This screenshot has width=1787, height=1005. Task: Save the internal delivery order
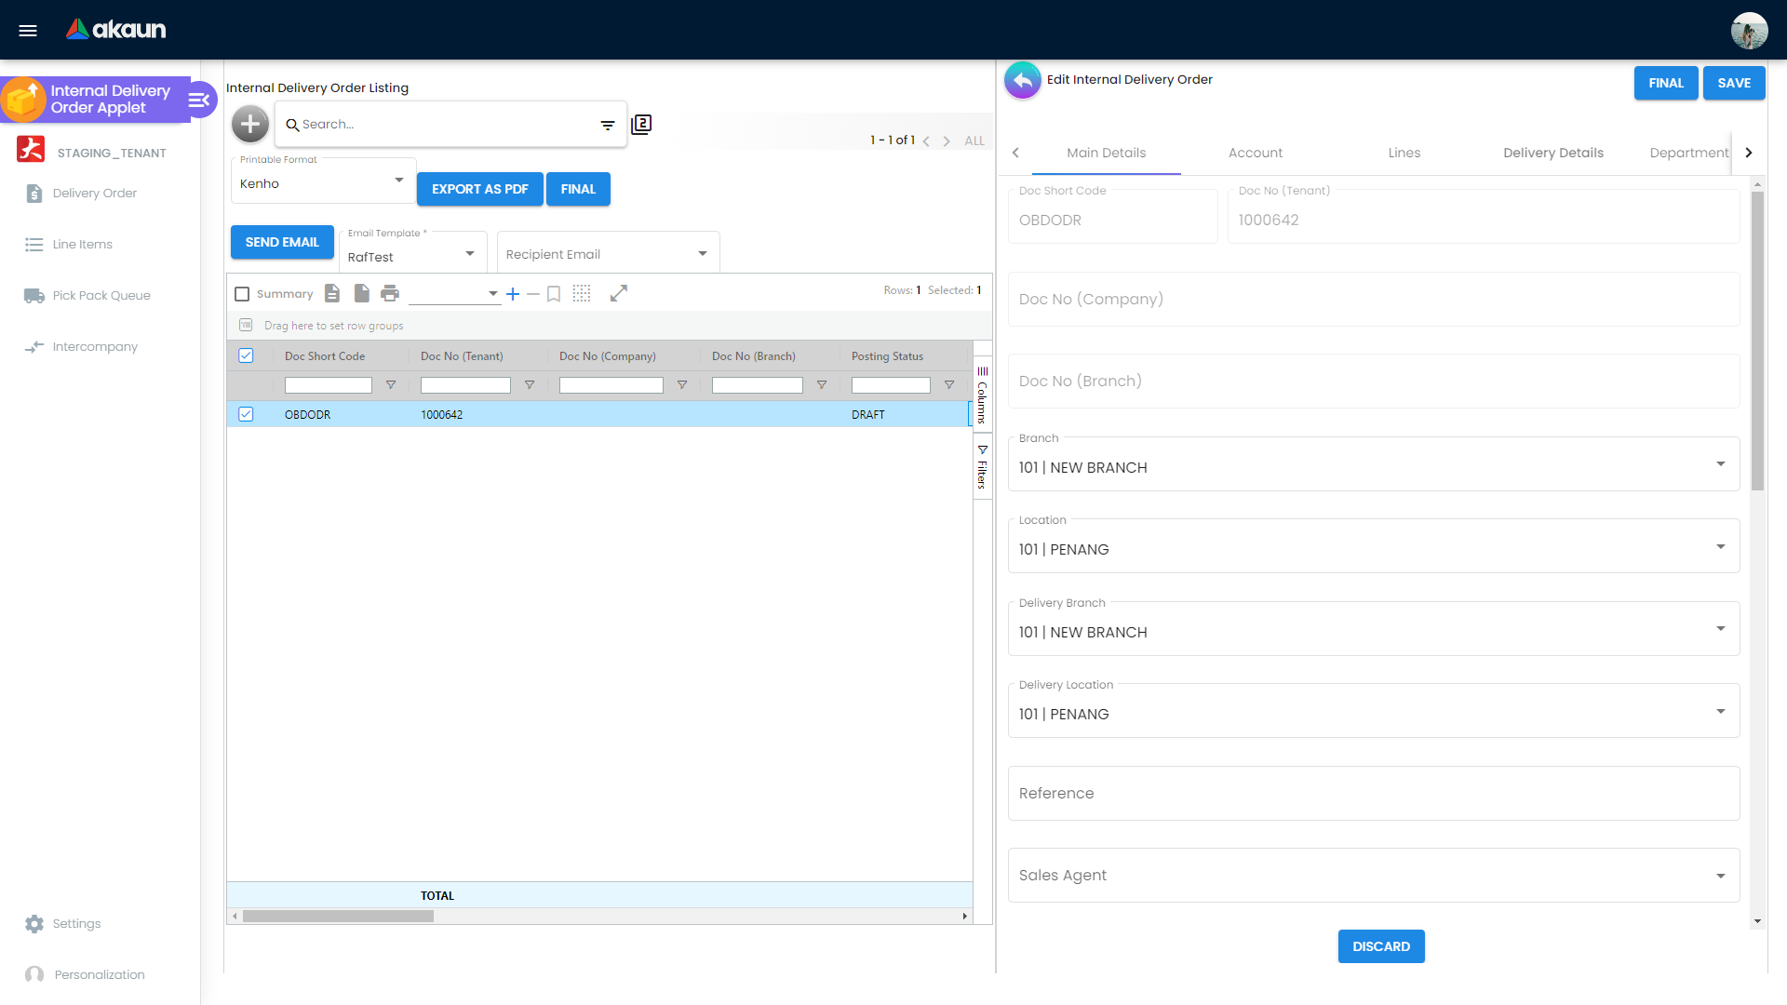click(1734, 83)
